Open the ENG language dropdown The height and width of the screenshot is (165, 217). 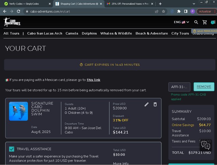pos(181,22)
